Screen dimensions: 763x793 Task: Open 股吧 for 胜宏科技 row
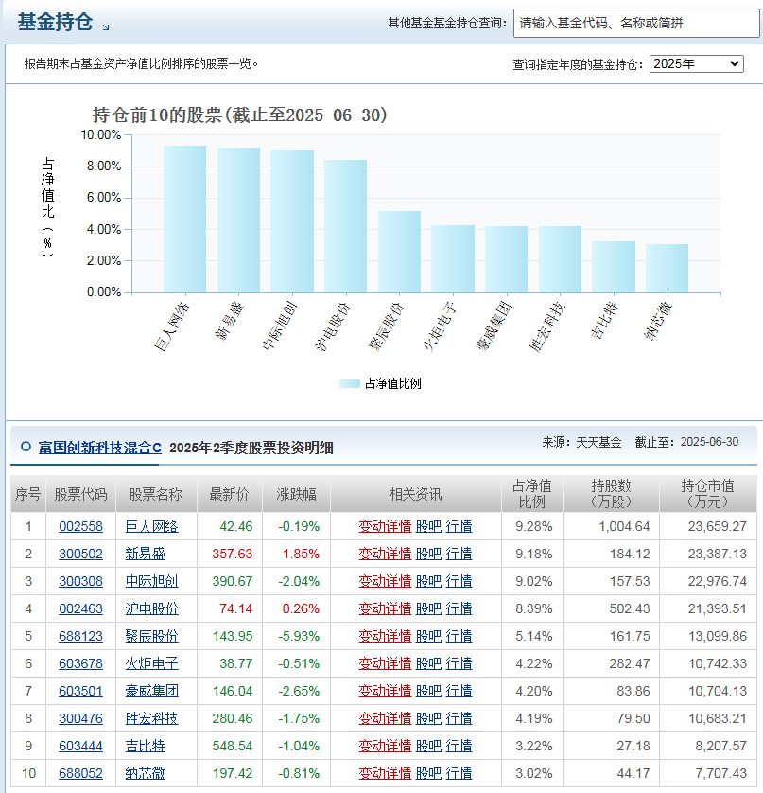[428, 718]
